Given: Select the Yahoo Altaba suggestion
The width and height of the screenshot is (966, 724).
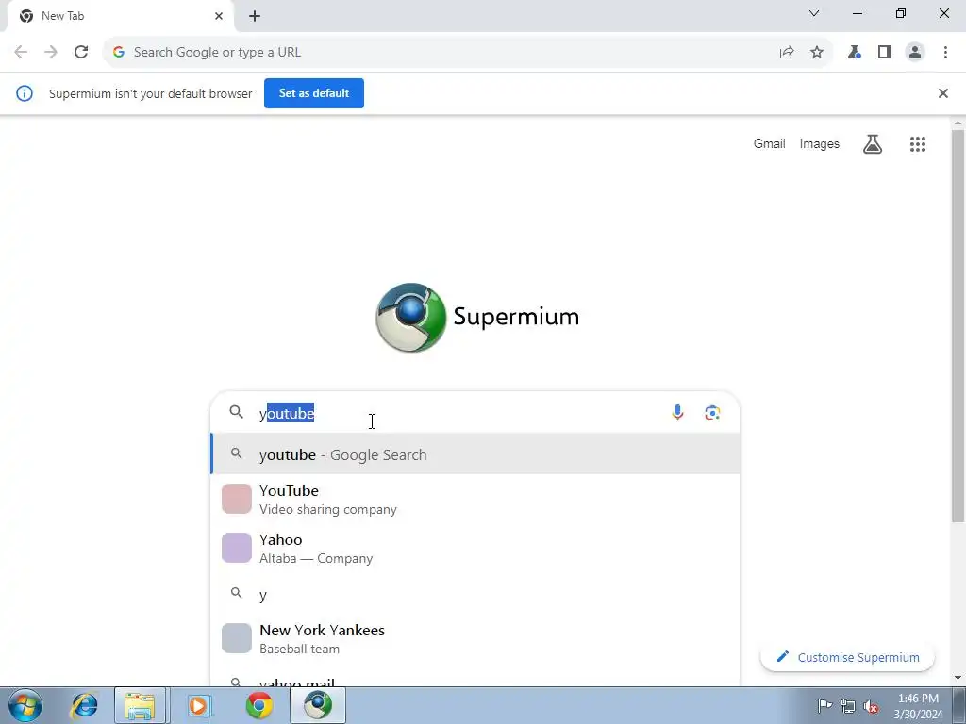Looking at the screenshot, I should pyautogui.click(x=475, y=548).
